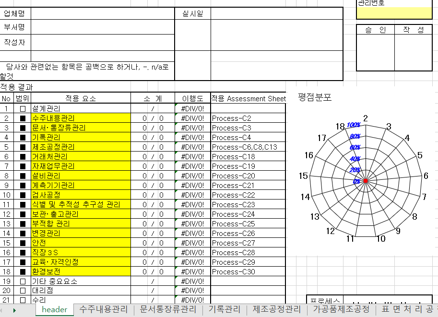The image size is (438, 317).
Task: Click the sheet tab scroll right arrow
Action: coord(14,310)
